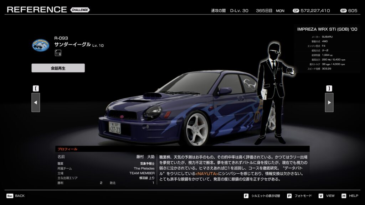The image size is (365, 205).
Task: Click the CP credits icon
Action: click(295, 11)
